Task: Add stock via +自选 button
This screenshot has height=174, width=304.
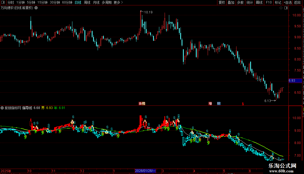Action: [288, 2]
